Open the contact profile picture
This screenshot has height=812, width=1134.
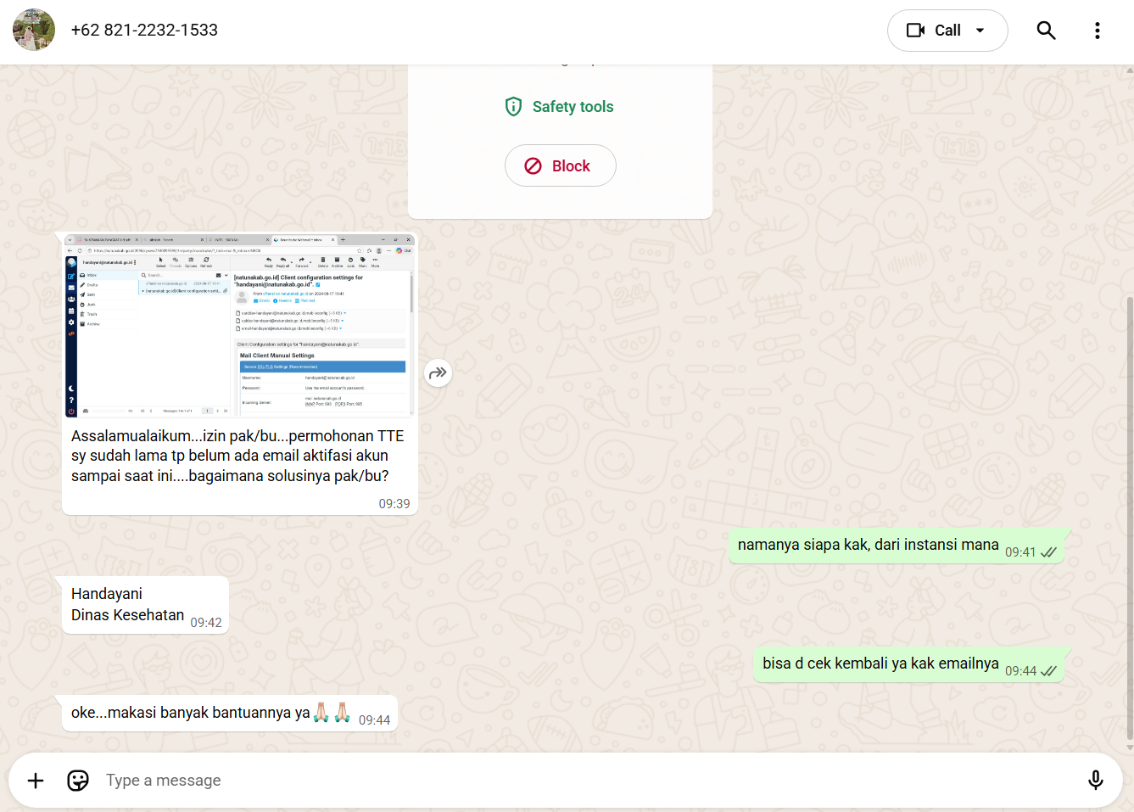click(x=34, y=31)
